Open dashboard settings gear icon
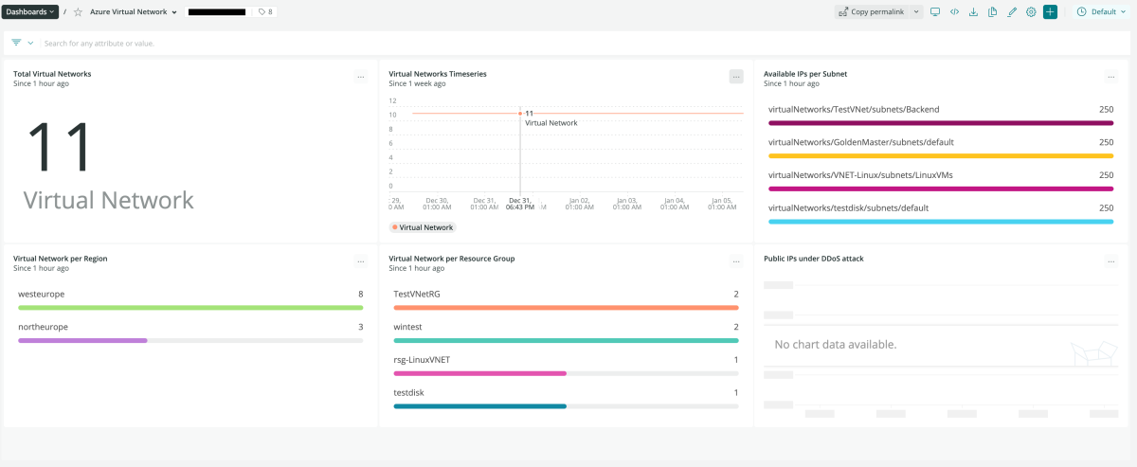The image size is (1137, 467). point(1031,11)
